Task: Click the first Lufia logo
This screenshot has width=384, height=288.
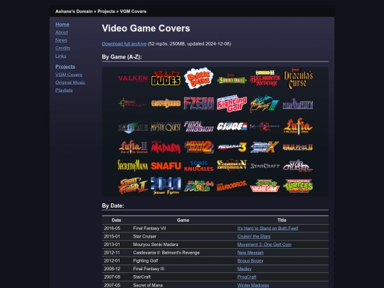Action: coord(298,127)
